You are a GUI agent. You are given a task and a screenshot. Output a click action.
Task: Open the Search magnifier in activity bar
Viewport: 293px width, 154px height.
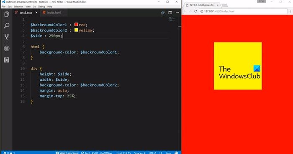point(7,26)
